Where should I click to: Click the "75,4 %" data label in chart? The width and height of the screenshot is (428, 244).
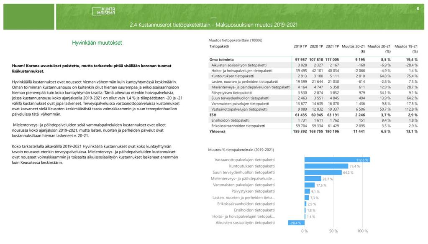355,166
